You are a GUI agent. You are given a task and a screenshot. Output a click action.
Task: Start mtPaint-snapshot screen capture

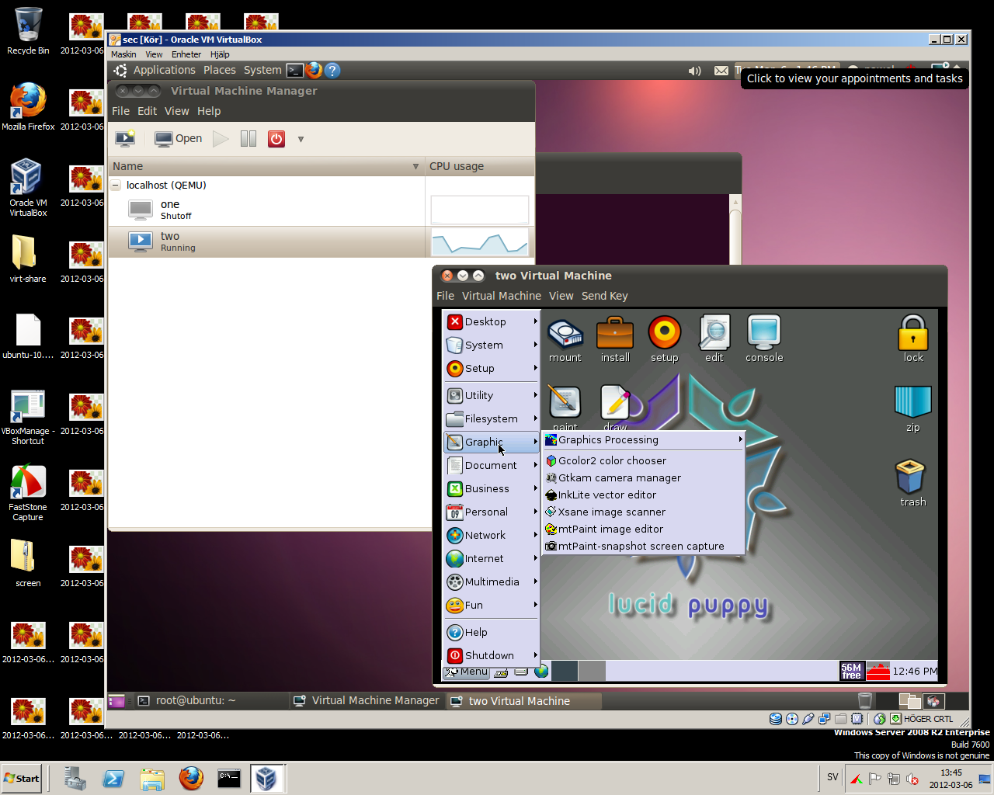coord(643,546)
